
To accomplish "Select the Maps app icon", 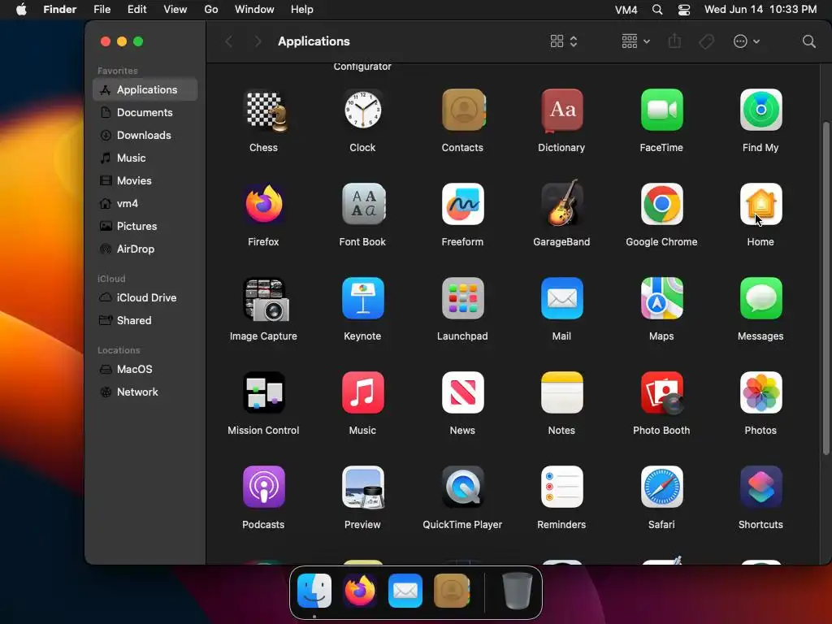I will pos(661,299).
